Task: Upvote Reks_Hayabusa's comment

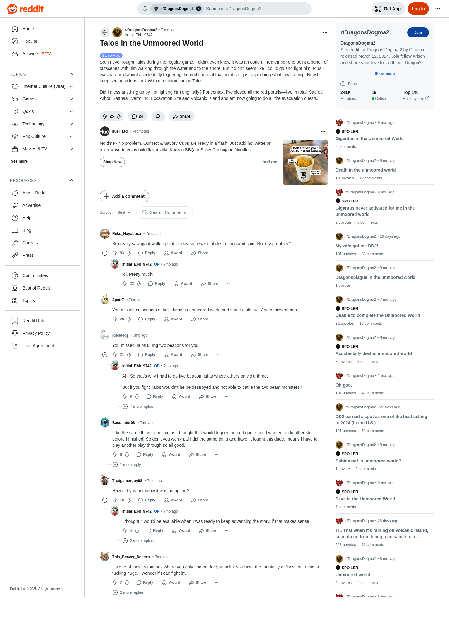Action: pos(115,253)
